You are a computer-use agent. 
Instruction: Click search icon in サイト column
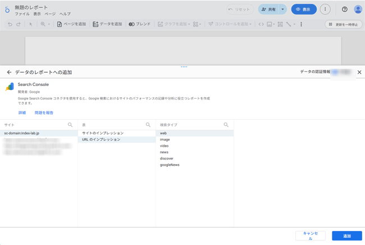tap(70, 125)
